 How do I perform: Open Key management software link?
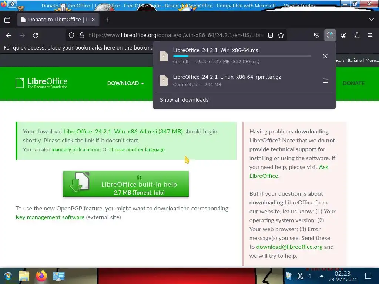pos(50,217)
